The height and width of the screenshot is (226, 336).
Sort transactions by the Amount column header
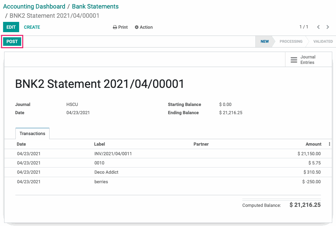click(313, 144)
